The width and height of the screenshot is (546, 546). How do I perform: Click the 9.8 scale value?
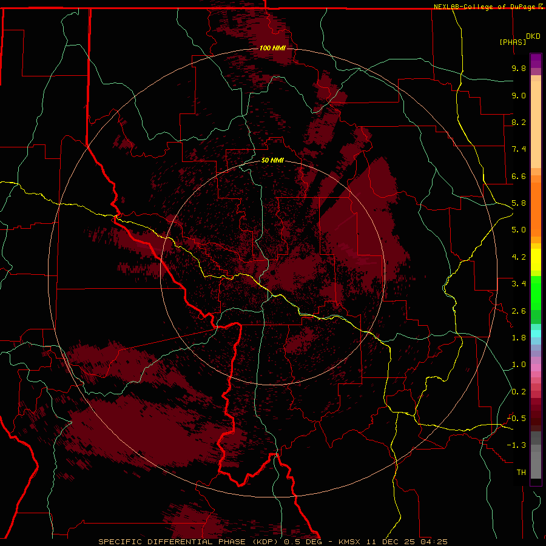[x=519, y=68]
